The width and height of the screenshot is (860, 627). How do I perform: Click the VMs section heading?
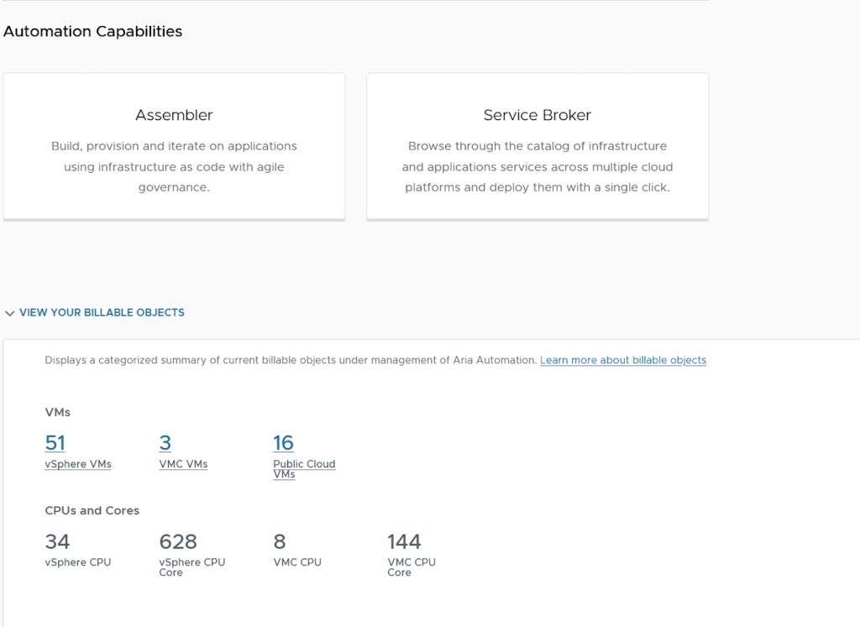[x=57, y=412]
